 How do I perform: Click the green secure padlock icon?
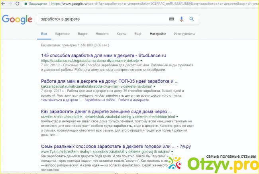[26, 4]
